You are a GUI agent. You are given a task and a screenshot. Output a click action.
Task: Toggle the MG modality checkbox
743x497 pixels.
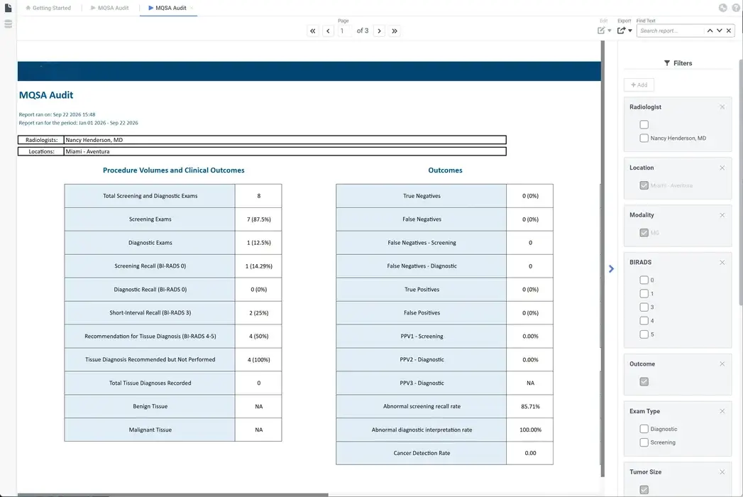(x=644, y=233)
